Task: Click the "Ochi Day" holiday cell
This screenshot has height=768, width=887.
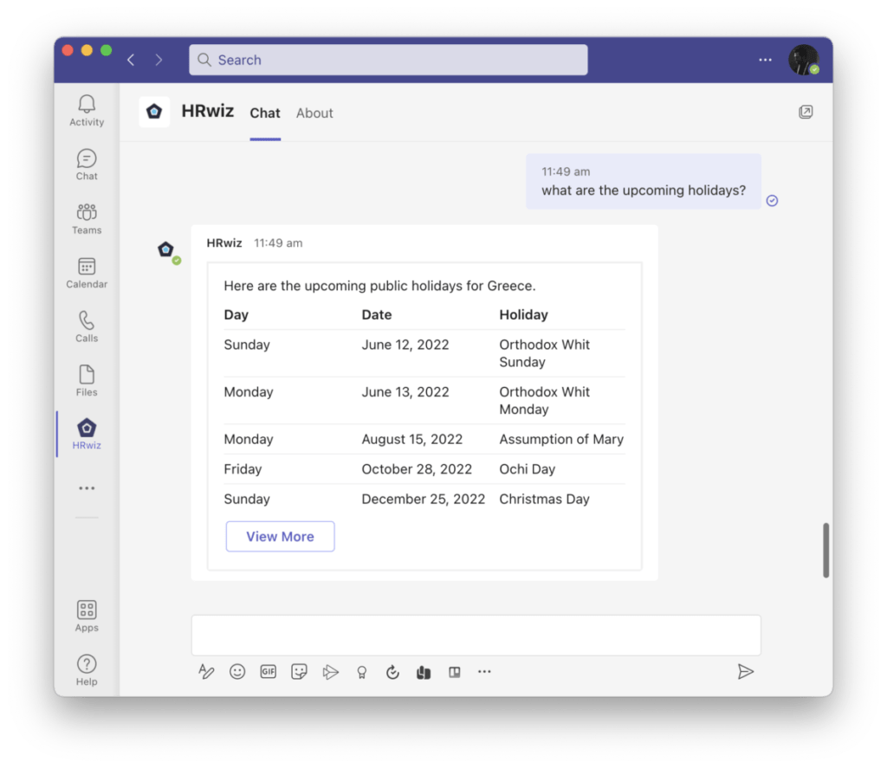Action: [x=528, y=468]
